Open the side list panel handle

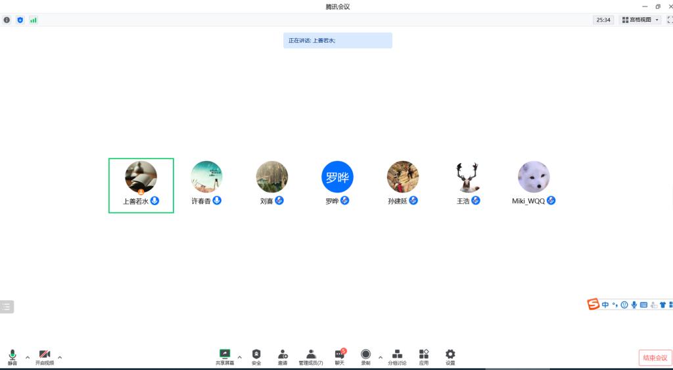point(7,306)
